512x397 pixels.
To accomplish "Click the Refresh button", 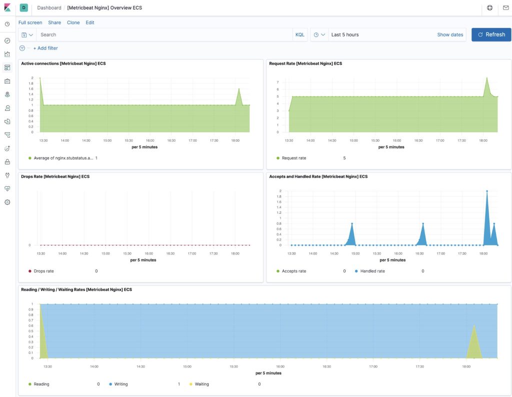I will click(x=491, y=35).
